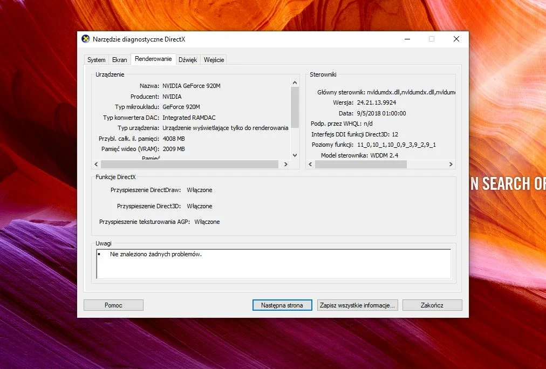Viewport: 546px width, 369px height.
Task: Close the DirectX diagnostic window
Action: point(456,39)
